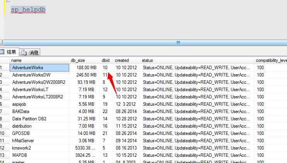This screenshot has height=163, width=287.
Task: Click the 10 15 2012 created cell
Action: [126, 155]
